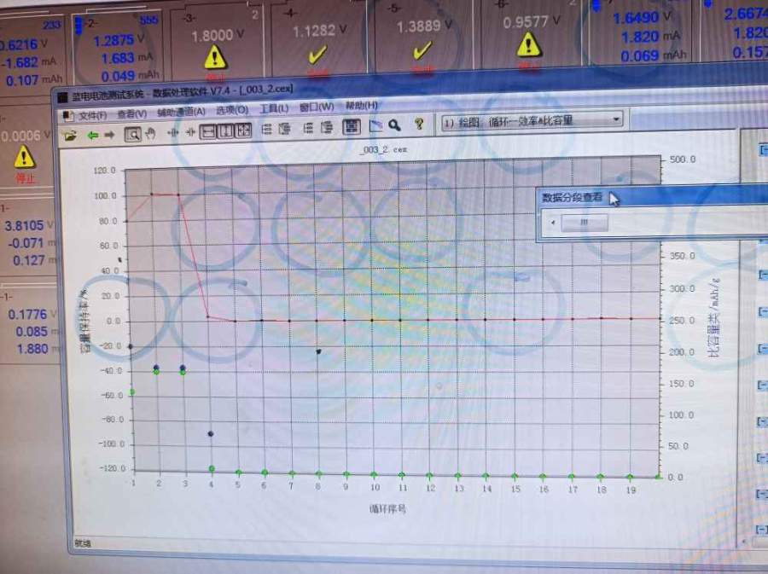Click the x-axis label 循环序号
This screenshot has height=574, width=768.
[x=387, y=509]
